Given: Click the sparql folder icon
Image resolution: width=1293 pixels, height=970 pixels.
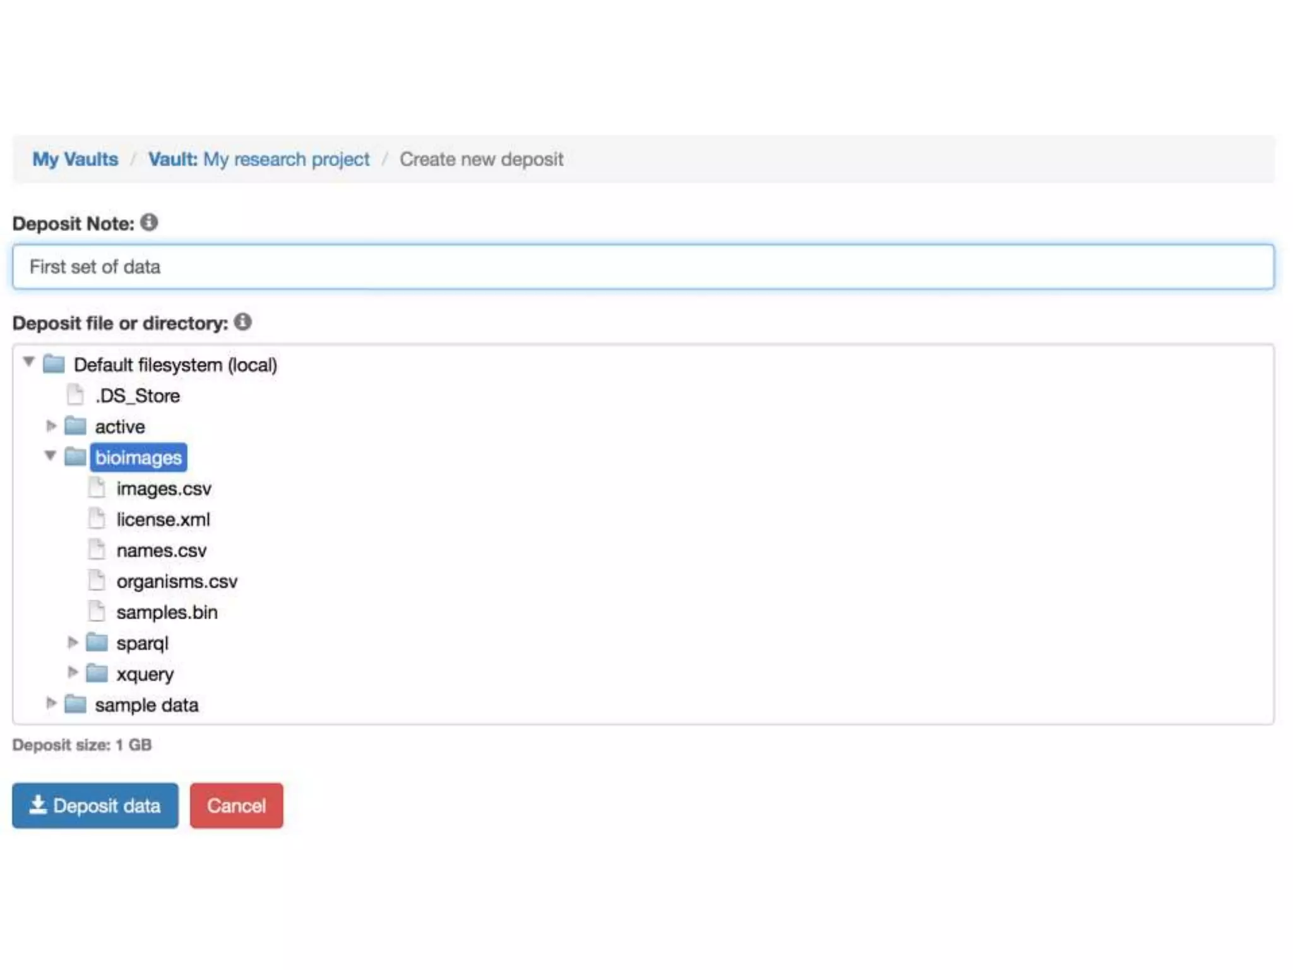Looking at the screenshot, I should (x=97, y=642).
